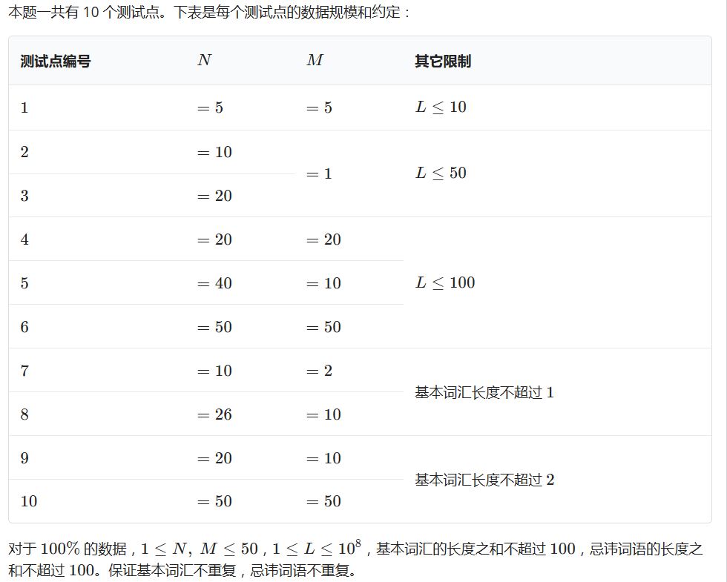Click the N = 5 value in row 1

click(x=210, y=108)
